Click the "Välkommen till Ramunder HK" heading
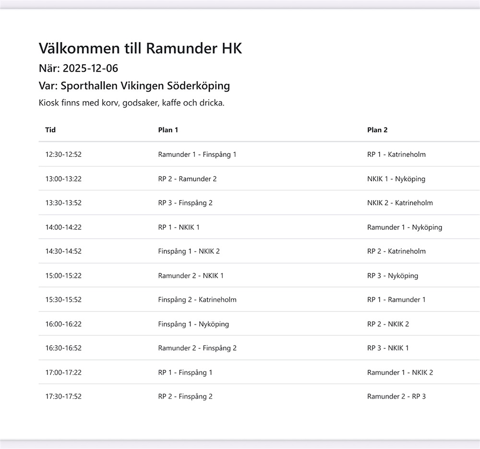 pos(140,48)
